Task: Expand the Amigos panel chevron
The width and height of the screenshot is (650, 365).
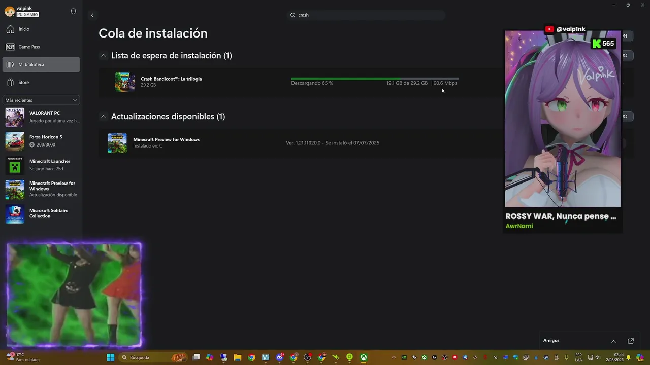Action: [613, 341]
